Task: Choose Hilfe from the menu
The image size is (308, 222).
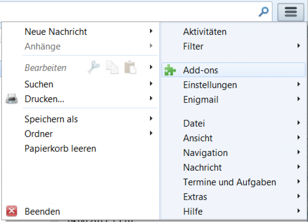Action: [x=193, y=211]
